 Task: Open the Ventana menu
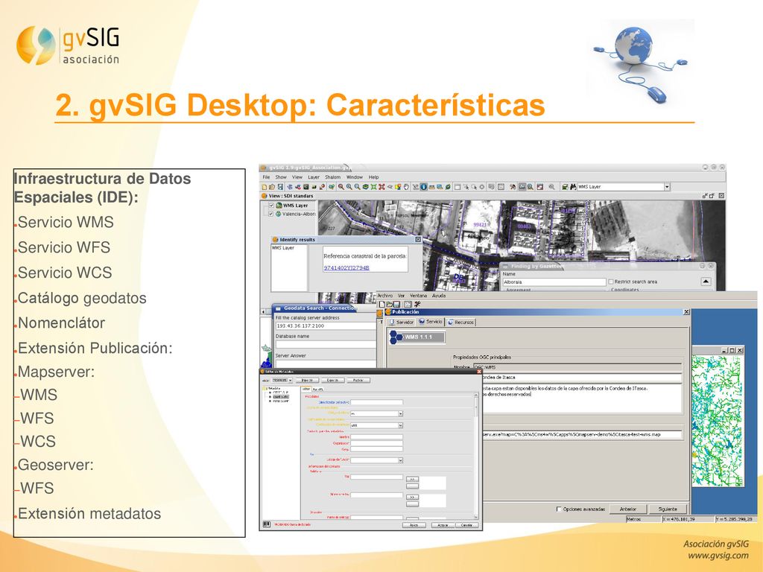pos(418,296)
